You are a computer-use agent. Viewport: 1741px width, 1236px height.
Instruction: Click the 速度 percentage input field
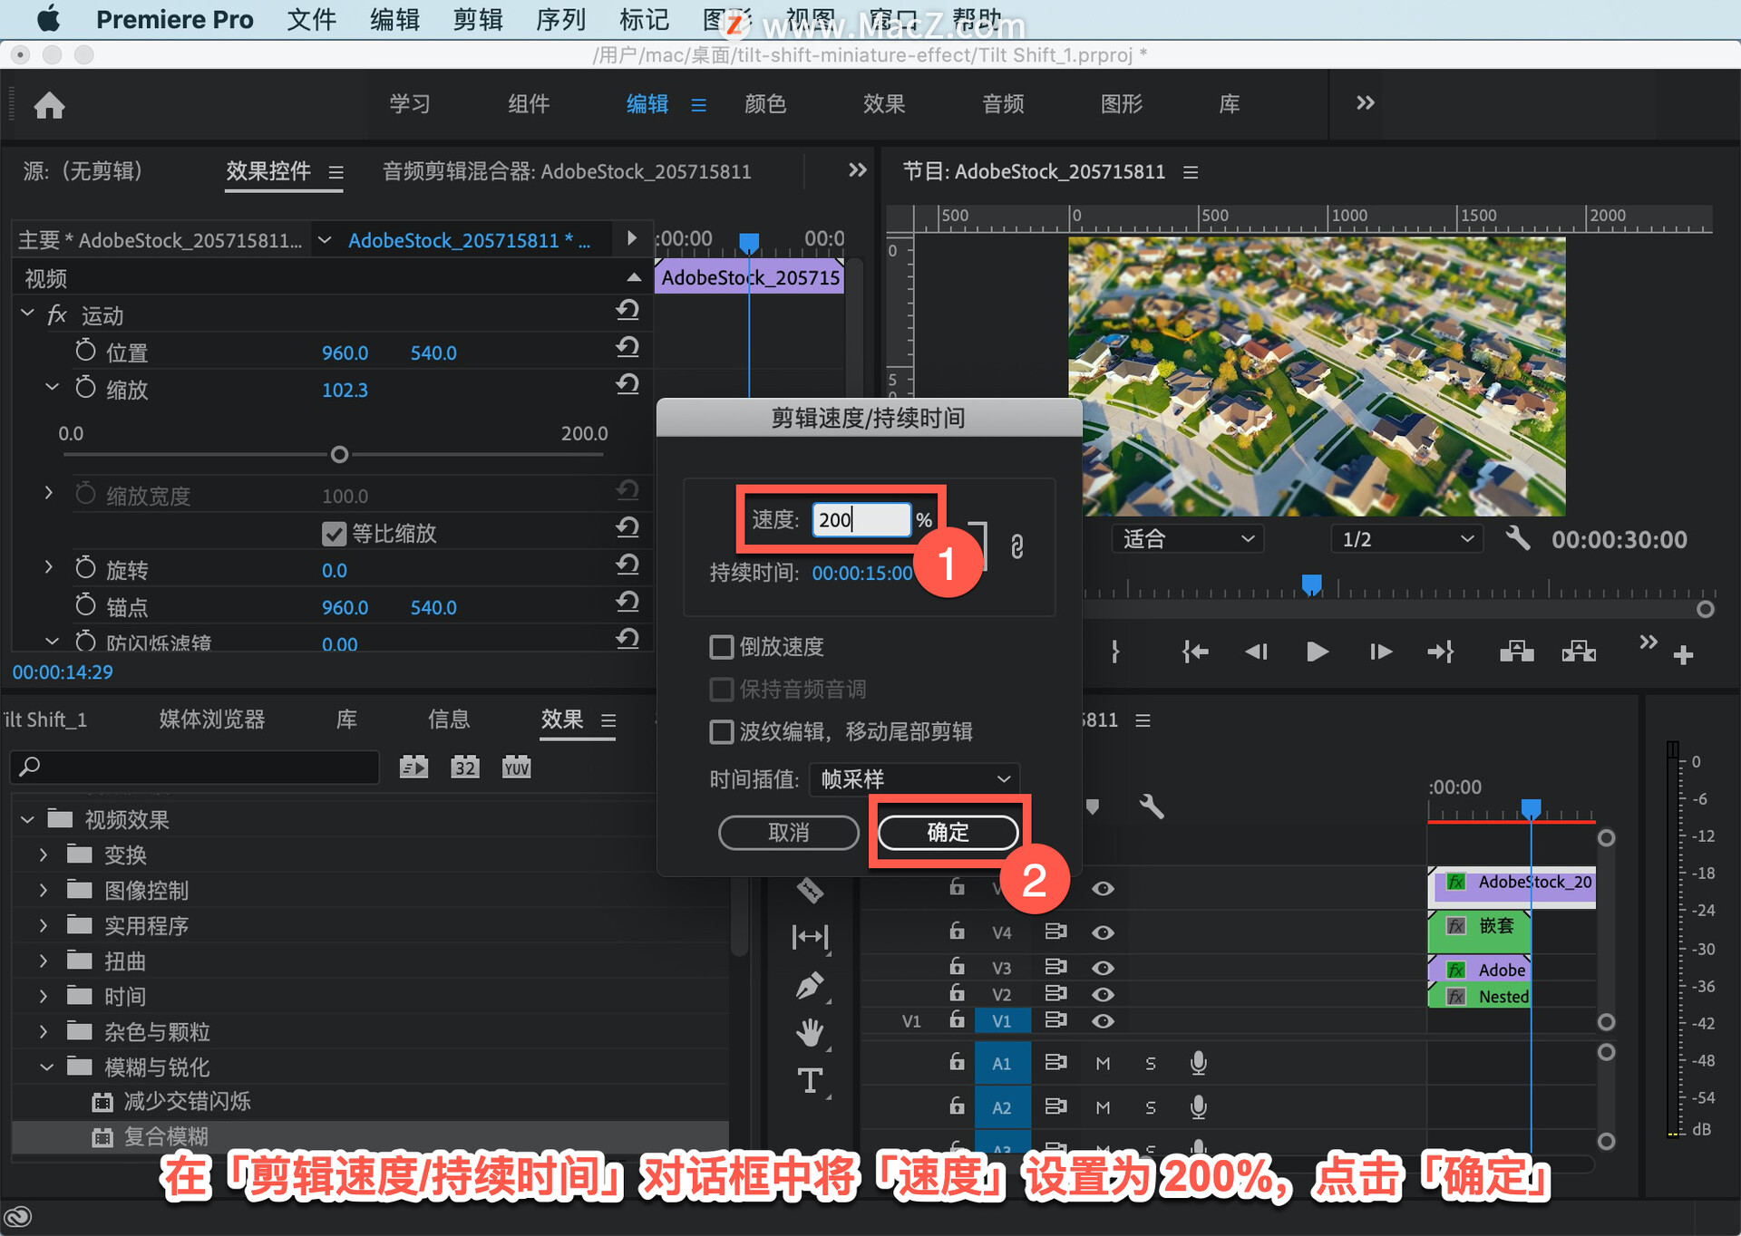(861, 519)
